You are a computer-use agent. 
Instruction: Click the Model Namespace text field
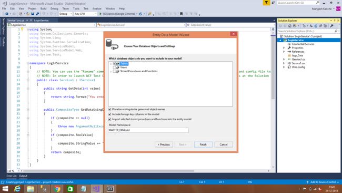click(148, 130)
